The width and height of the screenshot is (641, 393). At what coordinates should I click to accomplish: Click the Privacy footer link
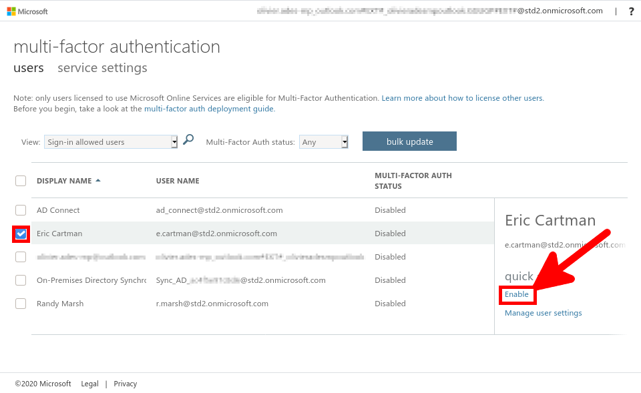pyautogui.click(x=125, y=383)
